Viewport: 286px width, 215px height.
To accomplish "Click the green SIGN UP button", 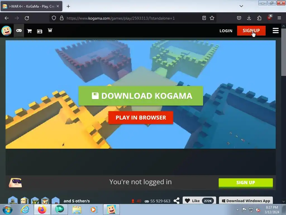I will (246, 183).
